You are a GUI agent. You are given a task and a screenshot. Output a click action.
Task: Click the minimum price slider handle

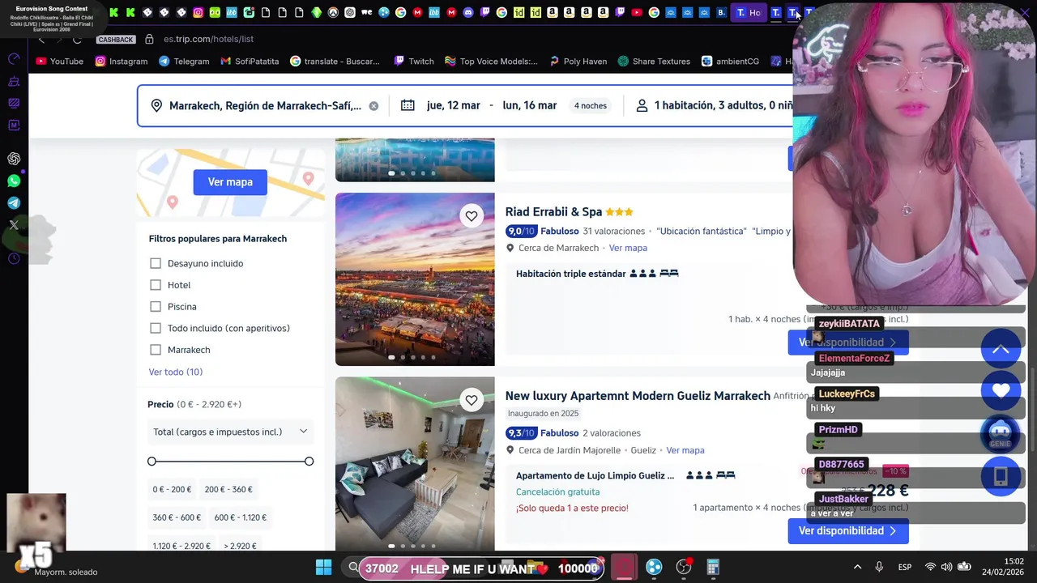[x=151, y=462]
